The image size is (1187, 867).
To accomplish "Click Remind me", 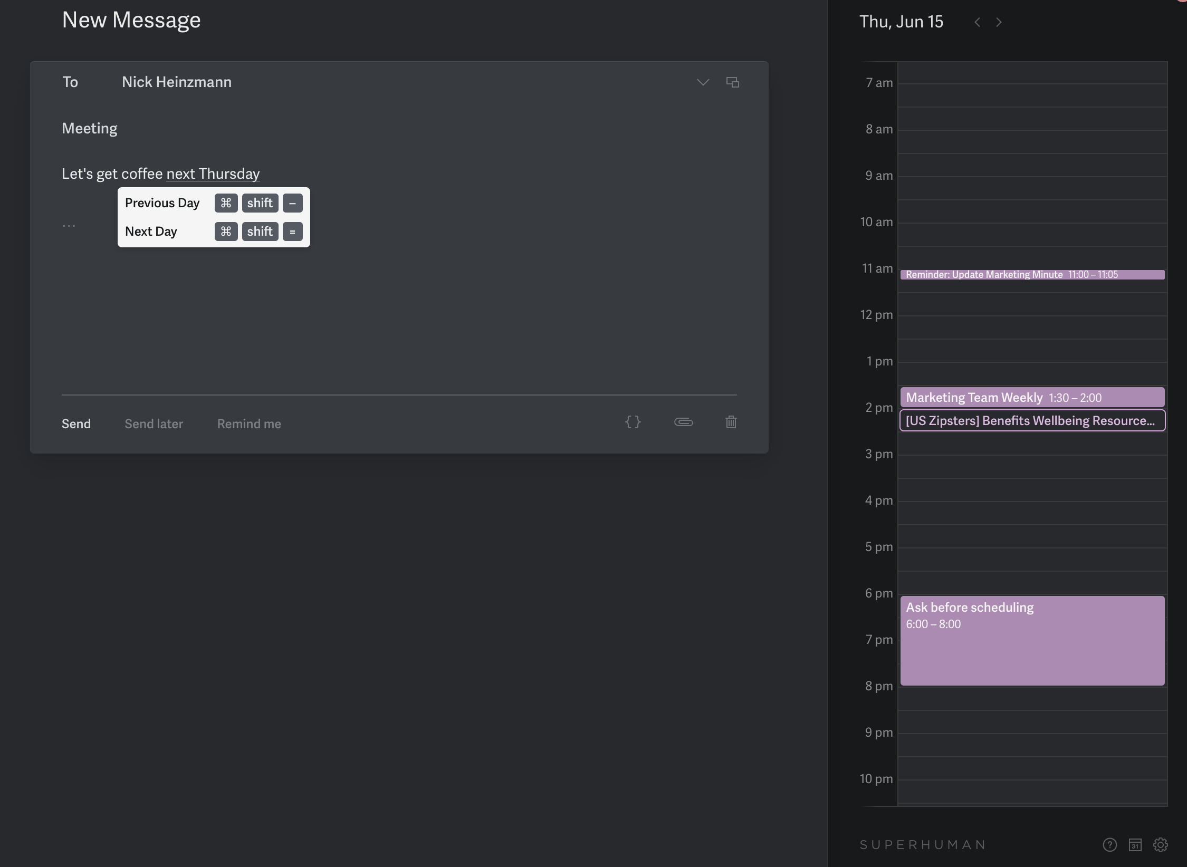I will pos(249,424).
